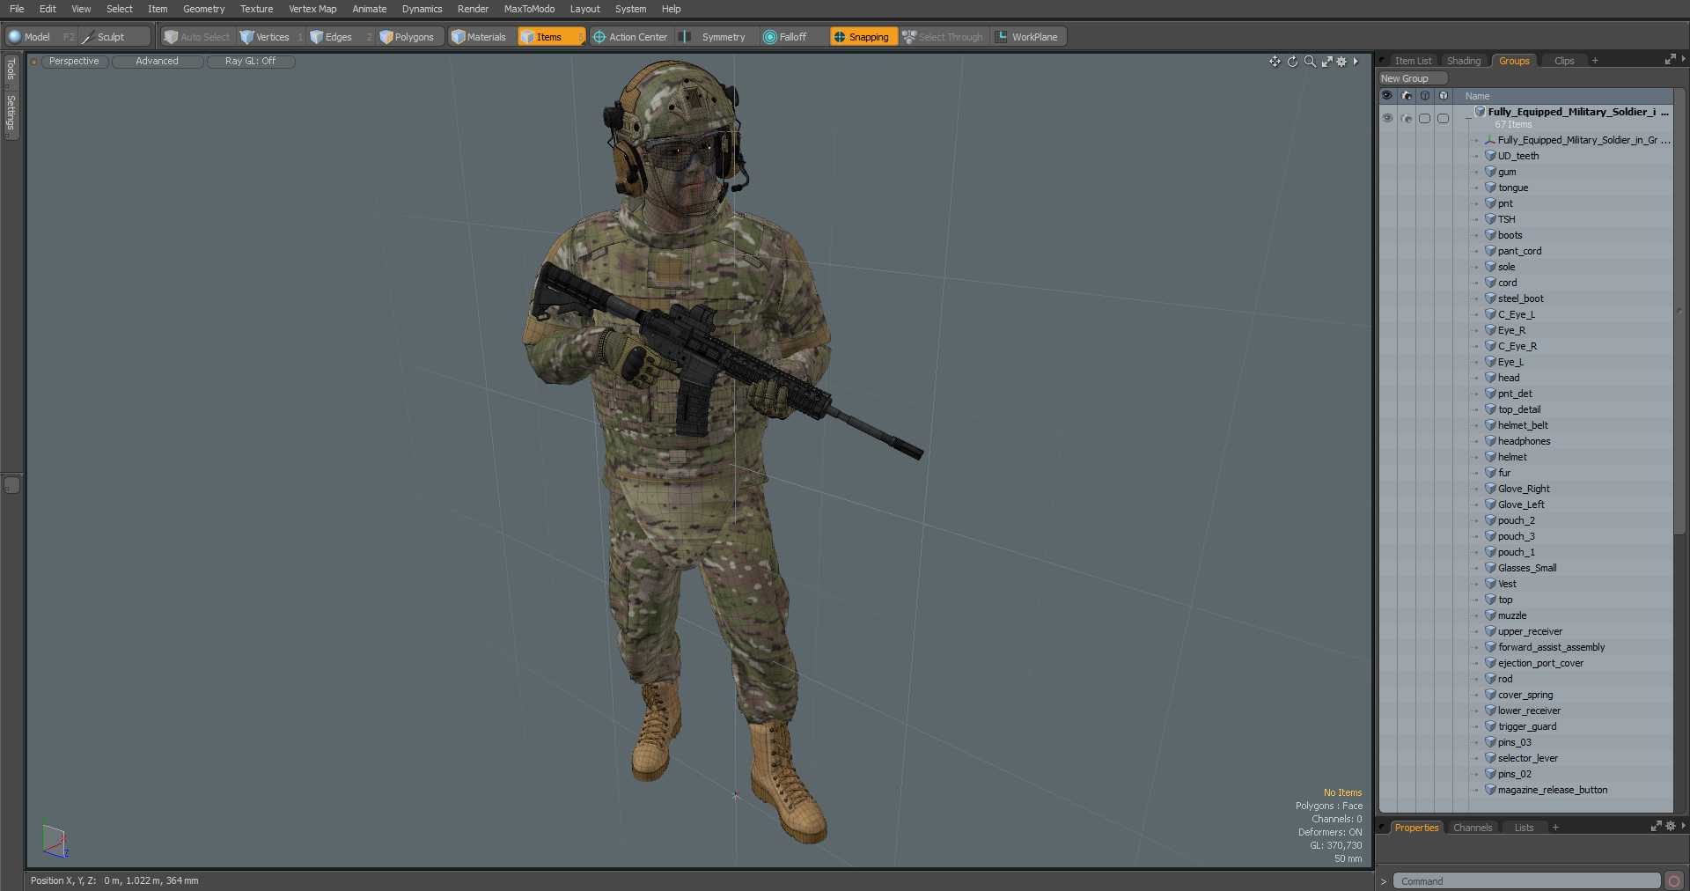Open the Perspective view dropdown

click(74, 62)
